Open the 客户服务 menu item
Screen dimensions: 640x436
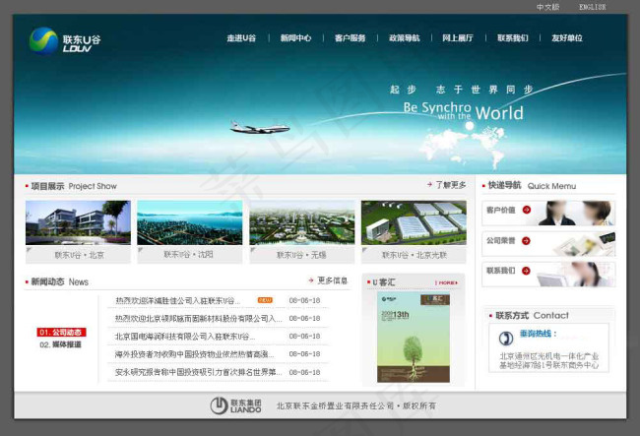point(350,38)
